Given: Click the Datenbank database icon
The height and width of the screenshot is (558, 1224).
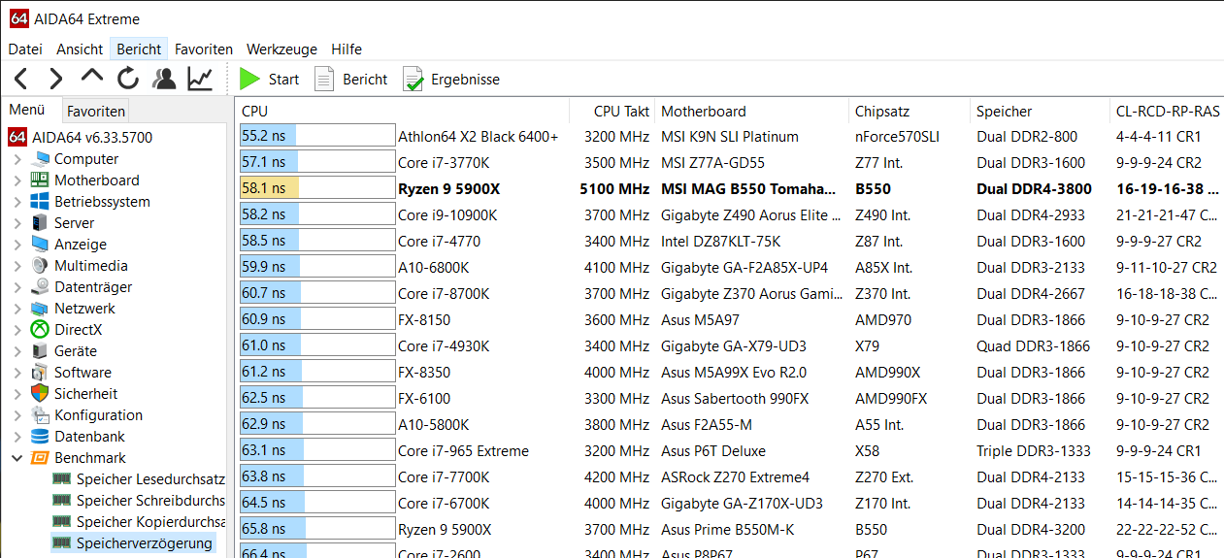Looking at the screenshot, I should [x=40, y=437].
